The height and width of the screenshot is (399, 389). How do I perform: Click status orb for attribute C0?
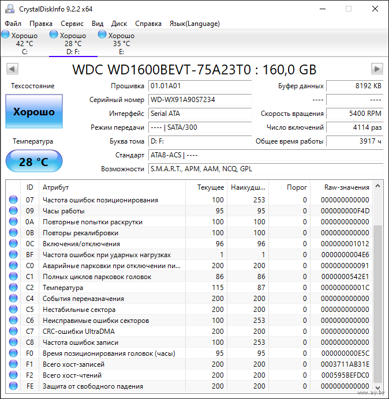click(x=13, y=265)
